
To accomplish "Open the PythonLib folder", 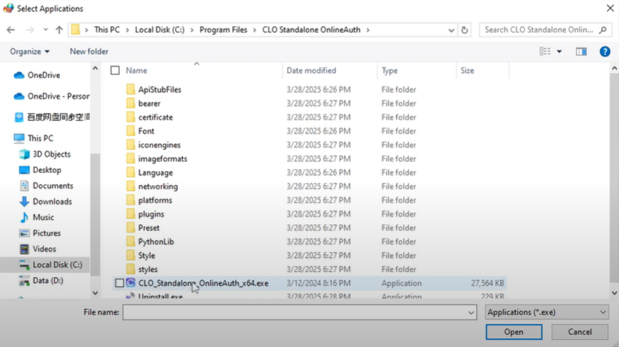I will click(x=155, y=241).
